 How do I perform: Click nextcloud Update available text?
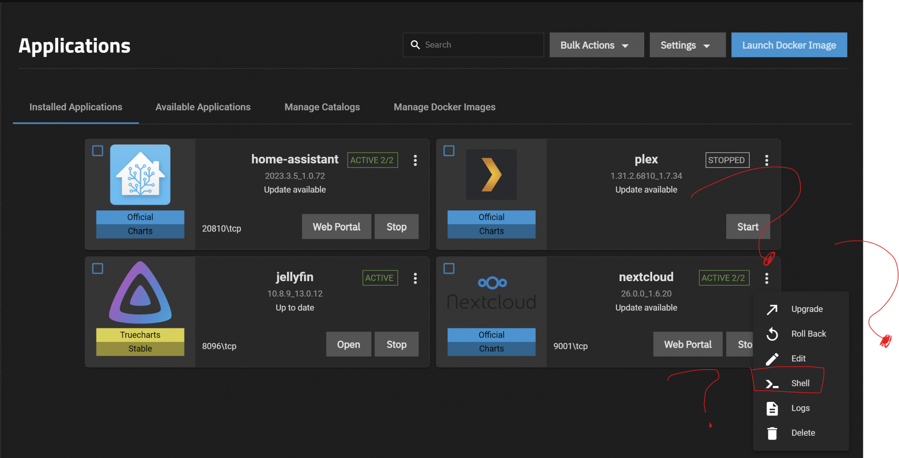coord(646,308)
